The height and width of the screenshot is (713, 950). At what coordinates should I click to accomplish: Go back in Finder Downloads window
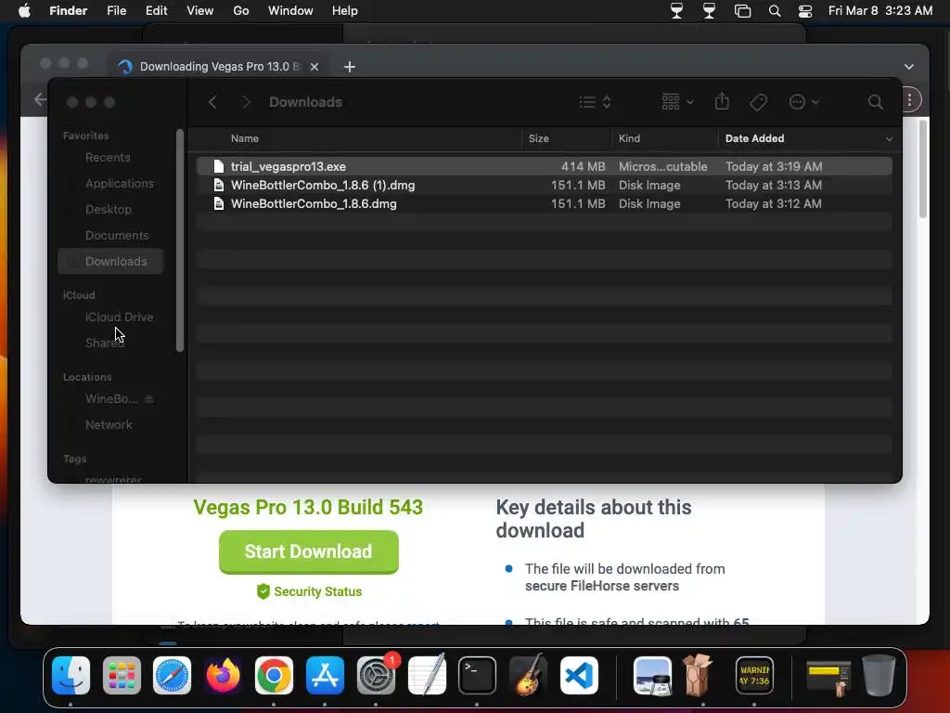pos(212,102)
